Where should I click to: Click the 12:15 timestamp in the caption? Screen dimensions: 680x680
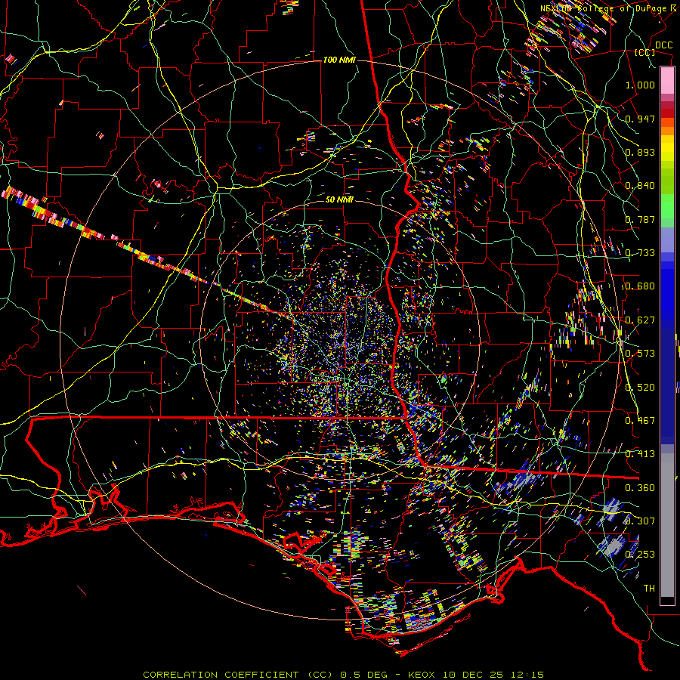tap(527, 675)
